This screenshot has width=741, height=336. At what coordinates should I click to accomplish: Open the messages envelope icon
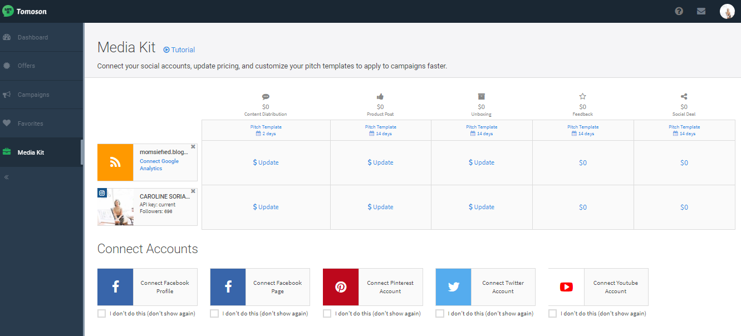[701, 11]
